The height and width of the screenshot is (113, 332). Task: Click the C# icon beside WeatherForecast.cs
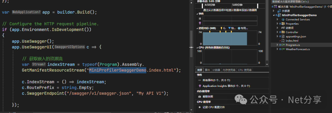tap(283, 49)
